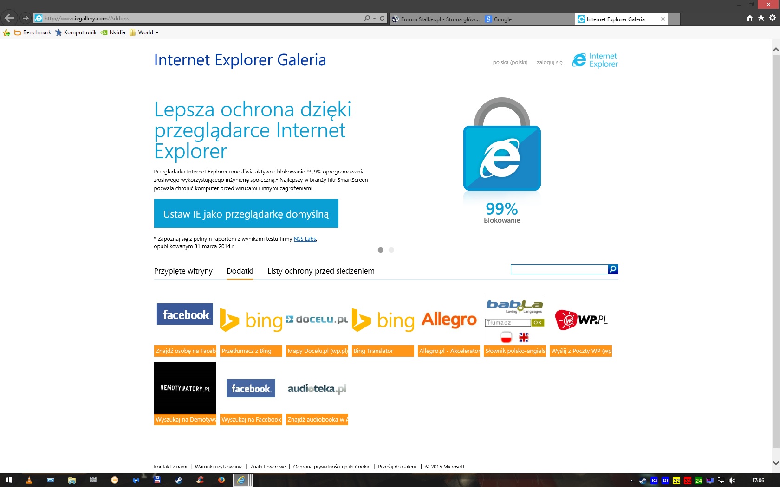Click the floppy disk taskbar icon

[x=157, y=480]
